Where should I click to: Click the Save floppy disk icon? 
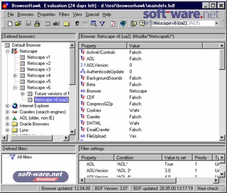(29, 24)
